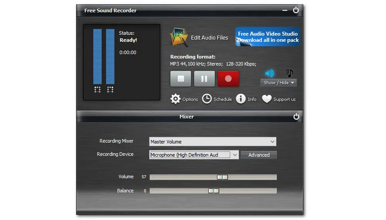Viewport: 386px width, 220px height.
Task: Click the Stop recording button
Action: (181, 79)
